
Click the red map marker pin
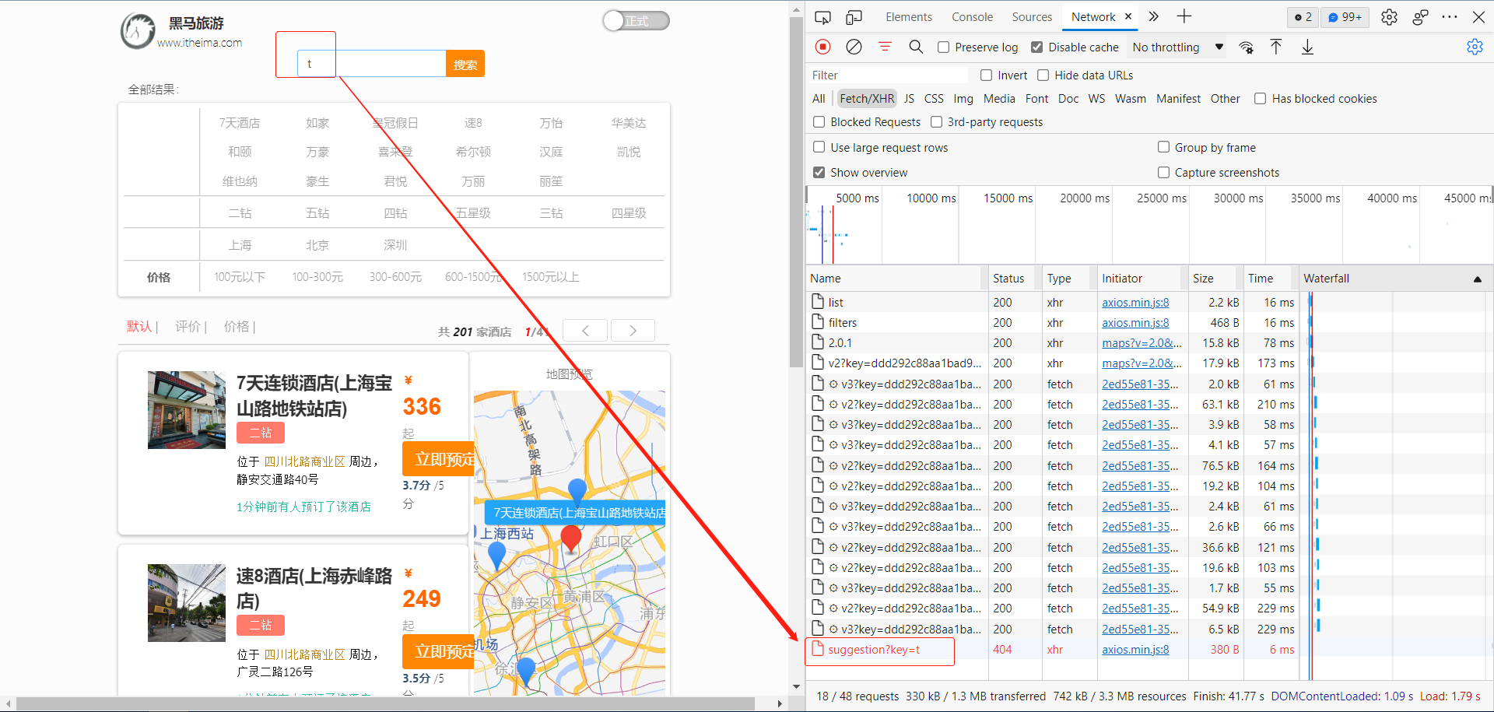pyautogui.click(x=571, y=538)
